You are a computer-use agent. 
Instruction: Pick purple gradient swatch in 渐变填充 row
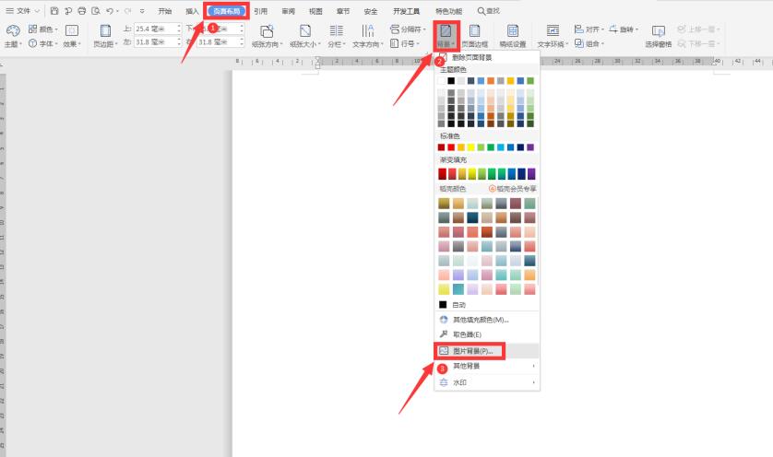[x=531, y=174]
